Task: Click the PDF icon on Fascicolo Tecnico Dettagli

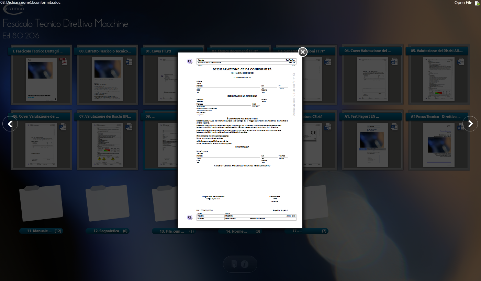Action: pos(64,62)
